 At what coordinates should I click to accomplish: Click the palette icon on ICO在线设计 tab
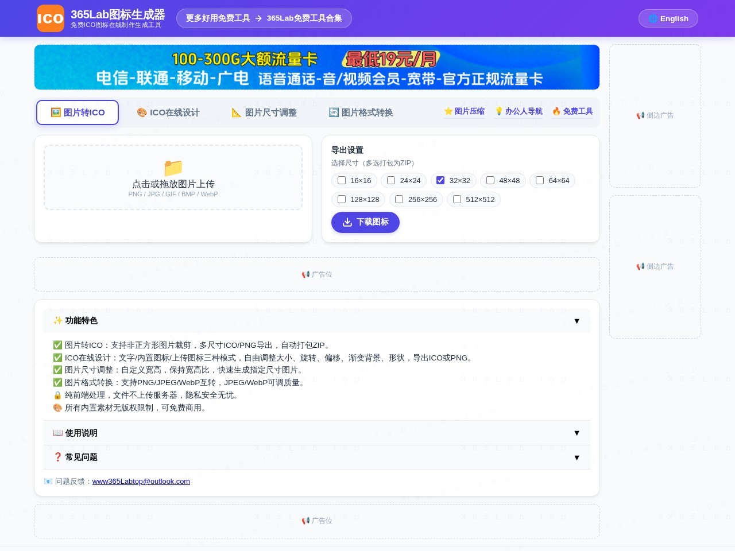pyautogui.click(x=142, y=112)
